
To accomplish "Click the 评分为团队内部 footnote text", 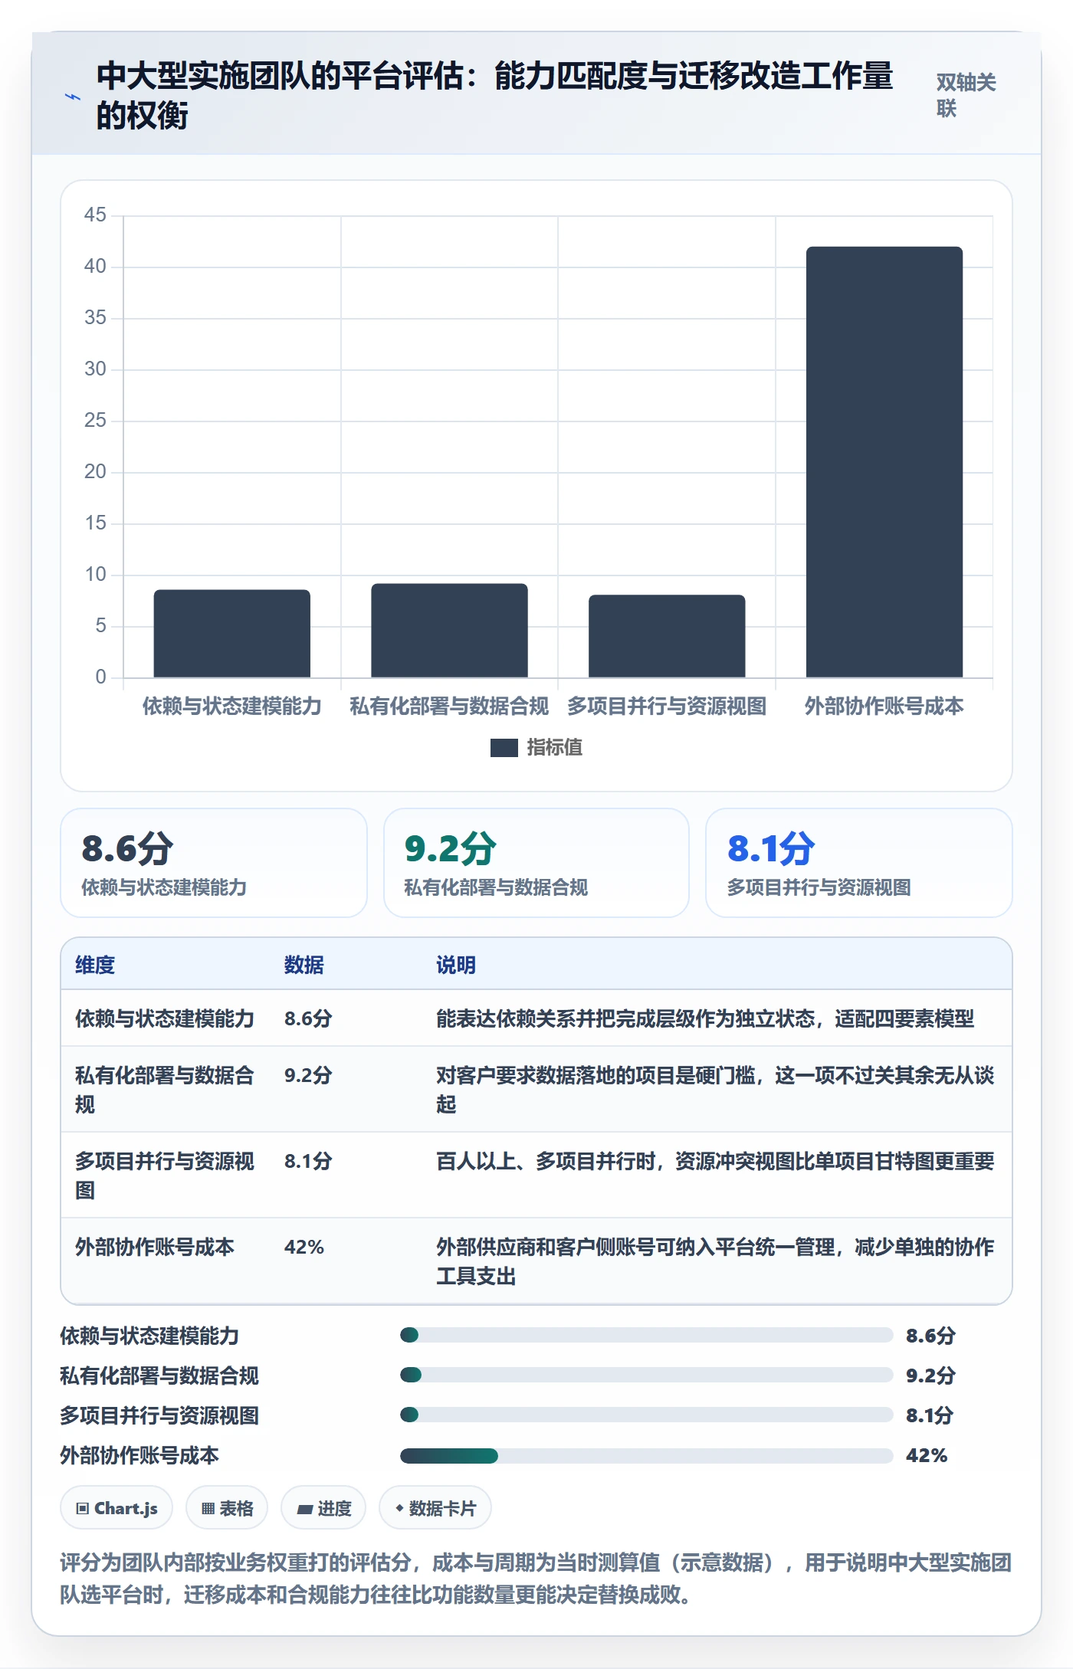I will 536,1579.
